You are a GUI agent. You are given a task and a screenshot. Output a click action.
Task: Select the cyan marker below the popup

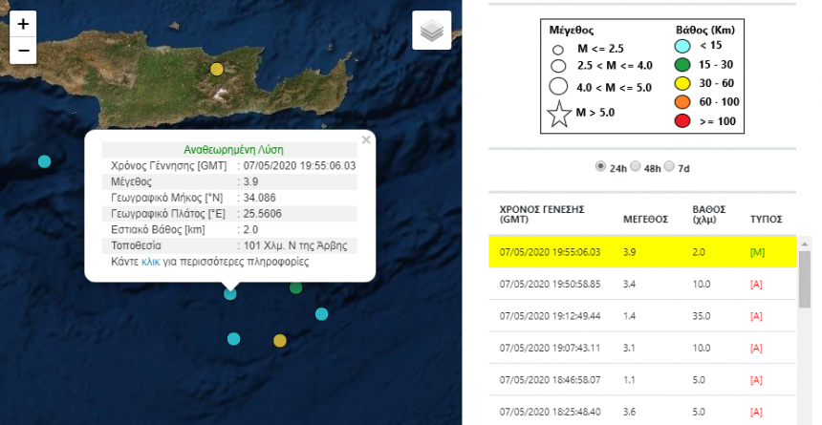230,294
